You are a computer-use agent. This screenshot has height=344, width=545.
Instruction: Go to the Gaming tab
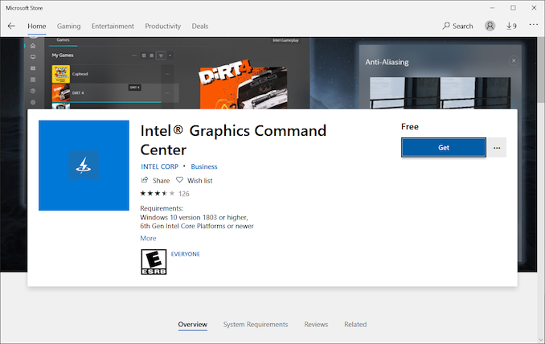coord(68,26)
